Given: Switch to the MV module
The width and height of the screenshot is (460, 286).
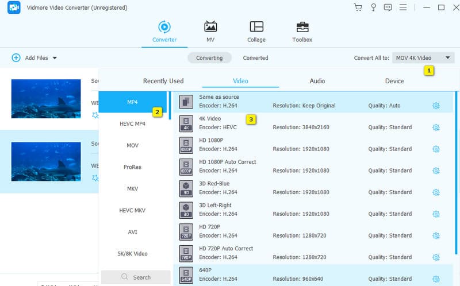Looking at the screenshot, I should (210, 32).
